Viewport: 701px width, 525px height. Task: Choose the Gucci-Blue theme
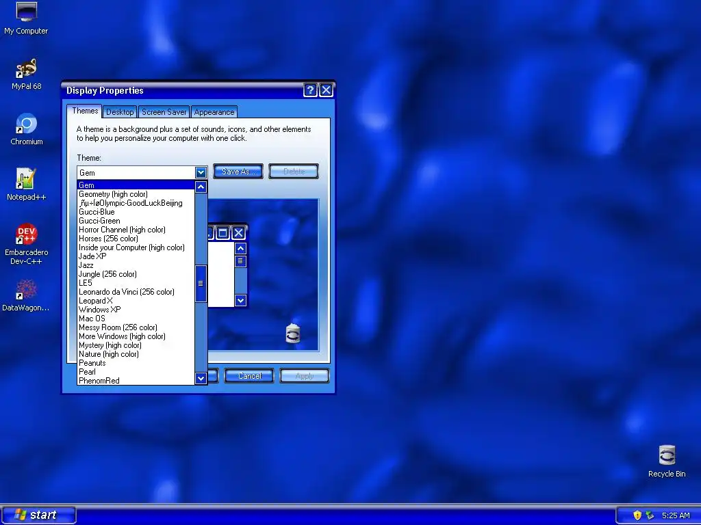point(136,212)
